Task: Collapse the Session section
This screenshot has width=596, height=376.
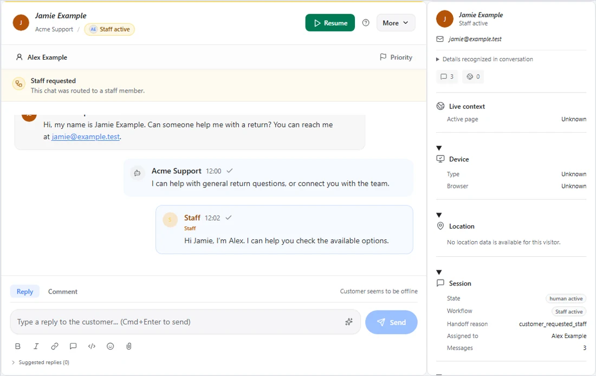Action: pos(439,272)
